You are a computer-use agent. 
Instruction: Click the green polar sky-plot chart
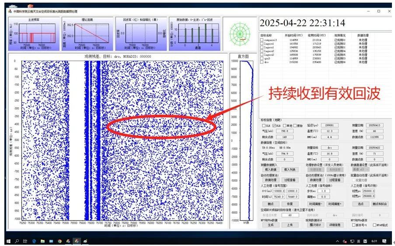point(240,34)
